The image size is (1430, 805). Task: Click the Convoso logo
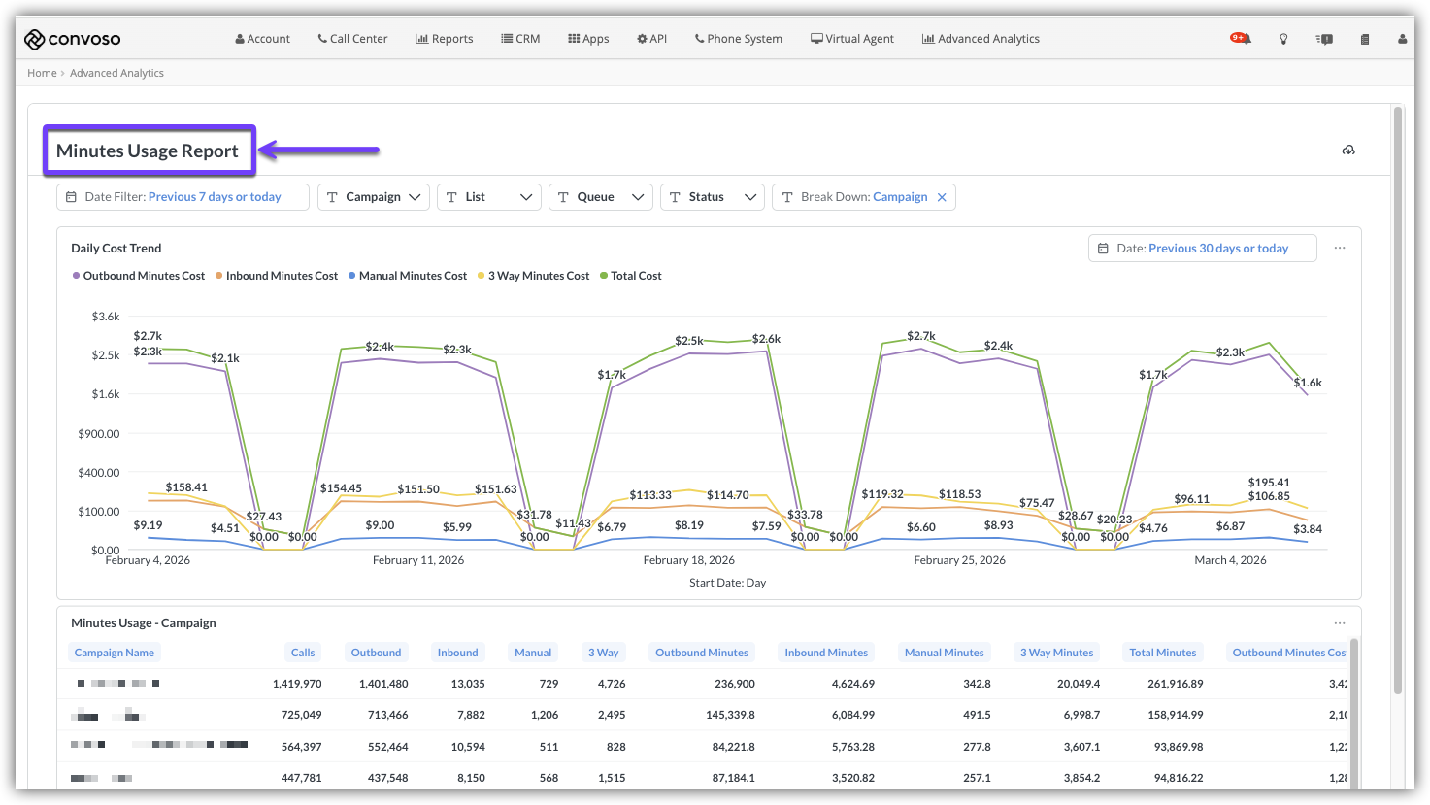click(x=73, y=39)
